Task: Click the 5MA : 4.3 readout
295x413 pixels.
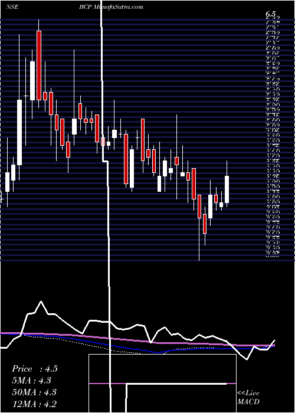Action: (31, 381)
